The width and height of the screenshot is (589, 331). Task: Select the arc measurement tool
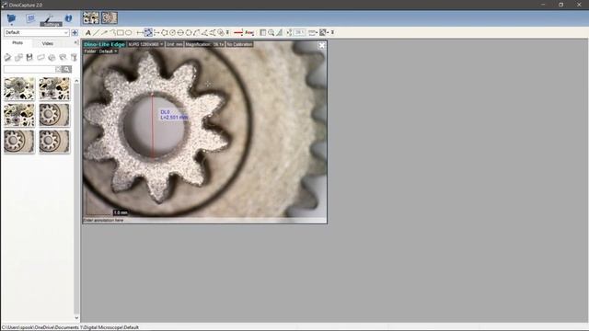(196, 33)
